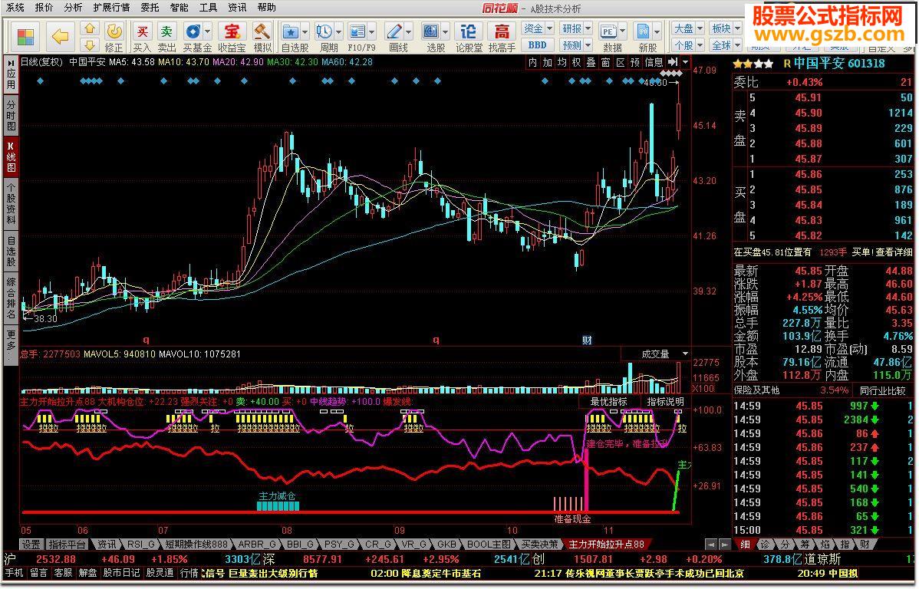Expand the 买基金 dropdown arrow
Image resolution: width=919 pixels, height=589 pixels.
coord(207,31)
